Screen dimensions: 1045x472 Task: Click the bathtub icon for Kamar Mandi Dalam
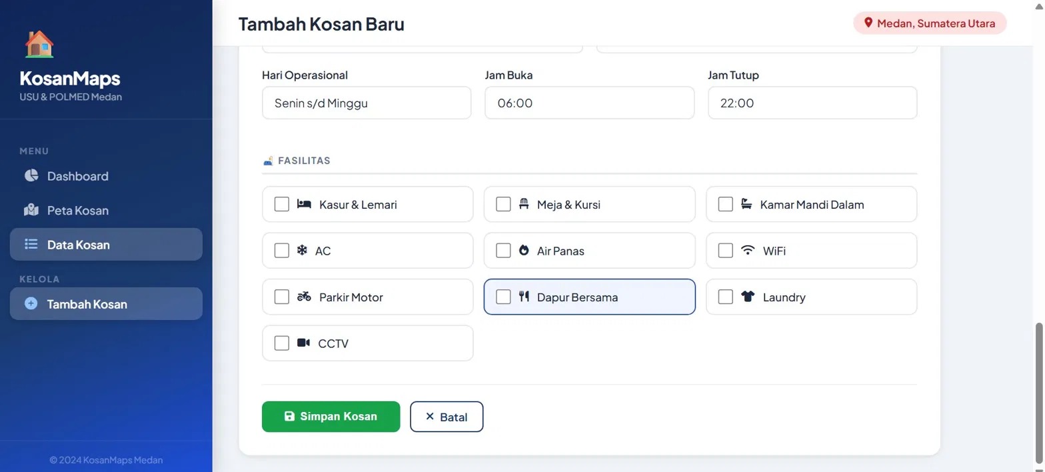click(747, 204)
